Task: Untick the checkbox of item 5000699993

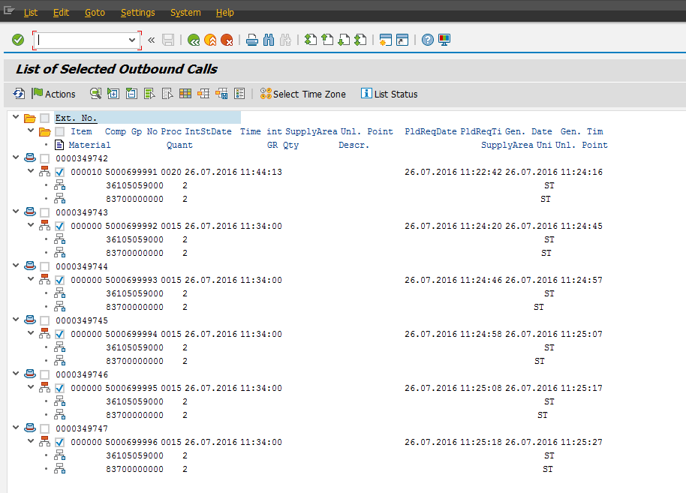Action: [x=60, y=281]
